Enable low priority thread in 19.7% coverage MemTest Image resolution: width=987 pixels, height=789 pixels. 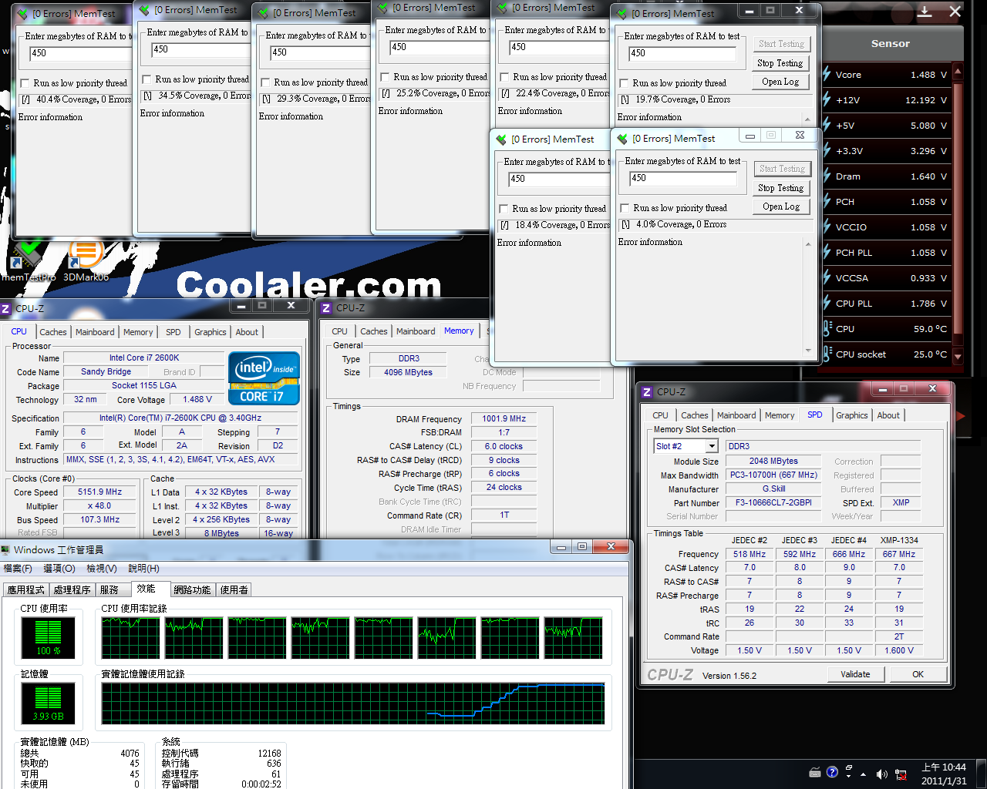624,83
